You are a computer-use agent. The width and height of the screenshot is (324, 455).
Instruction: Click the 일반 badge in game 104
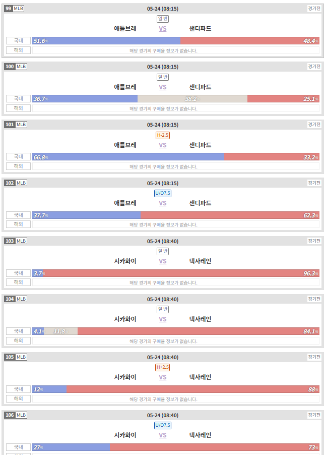tap(163, 309)
